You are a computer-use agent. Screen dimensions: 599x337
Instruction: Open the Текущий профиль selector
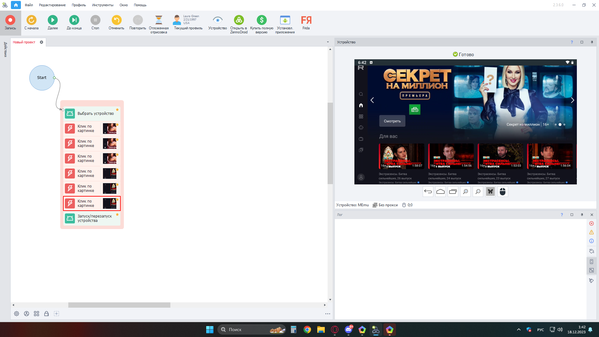(x=188, y=22)
